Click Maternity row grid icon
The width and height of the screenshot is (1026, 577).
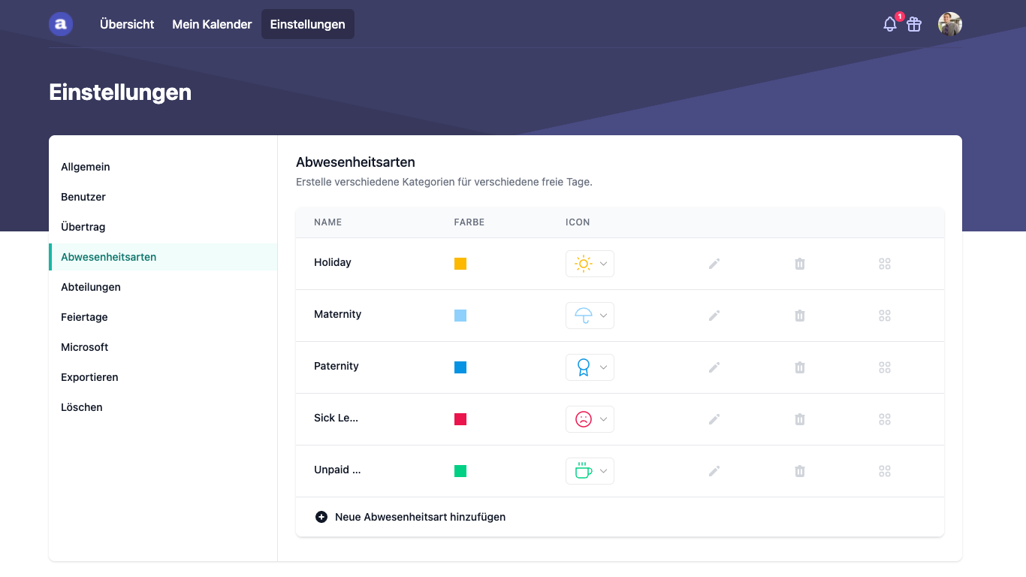click(x=885, y=316)
